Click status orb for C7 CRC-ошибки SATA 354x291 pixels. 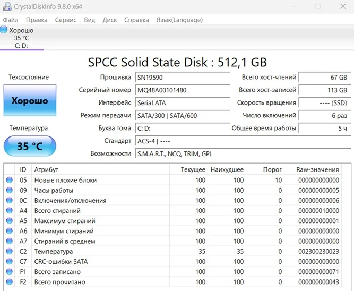tap(9, 261)
